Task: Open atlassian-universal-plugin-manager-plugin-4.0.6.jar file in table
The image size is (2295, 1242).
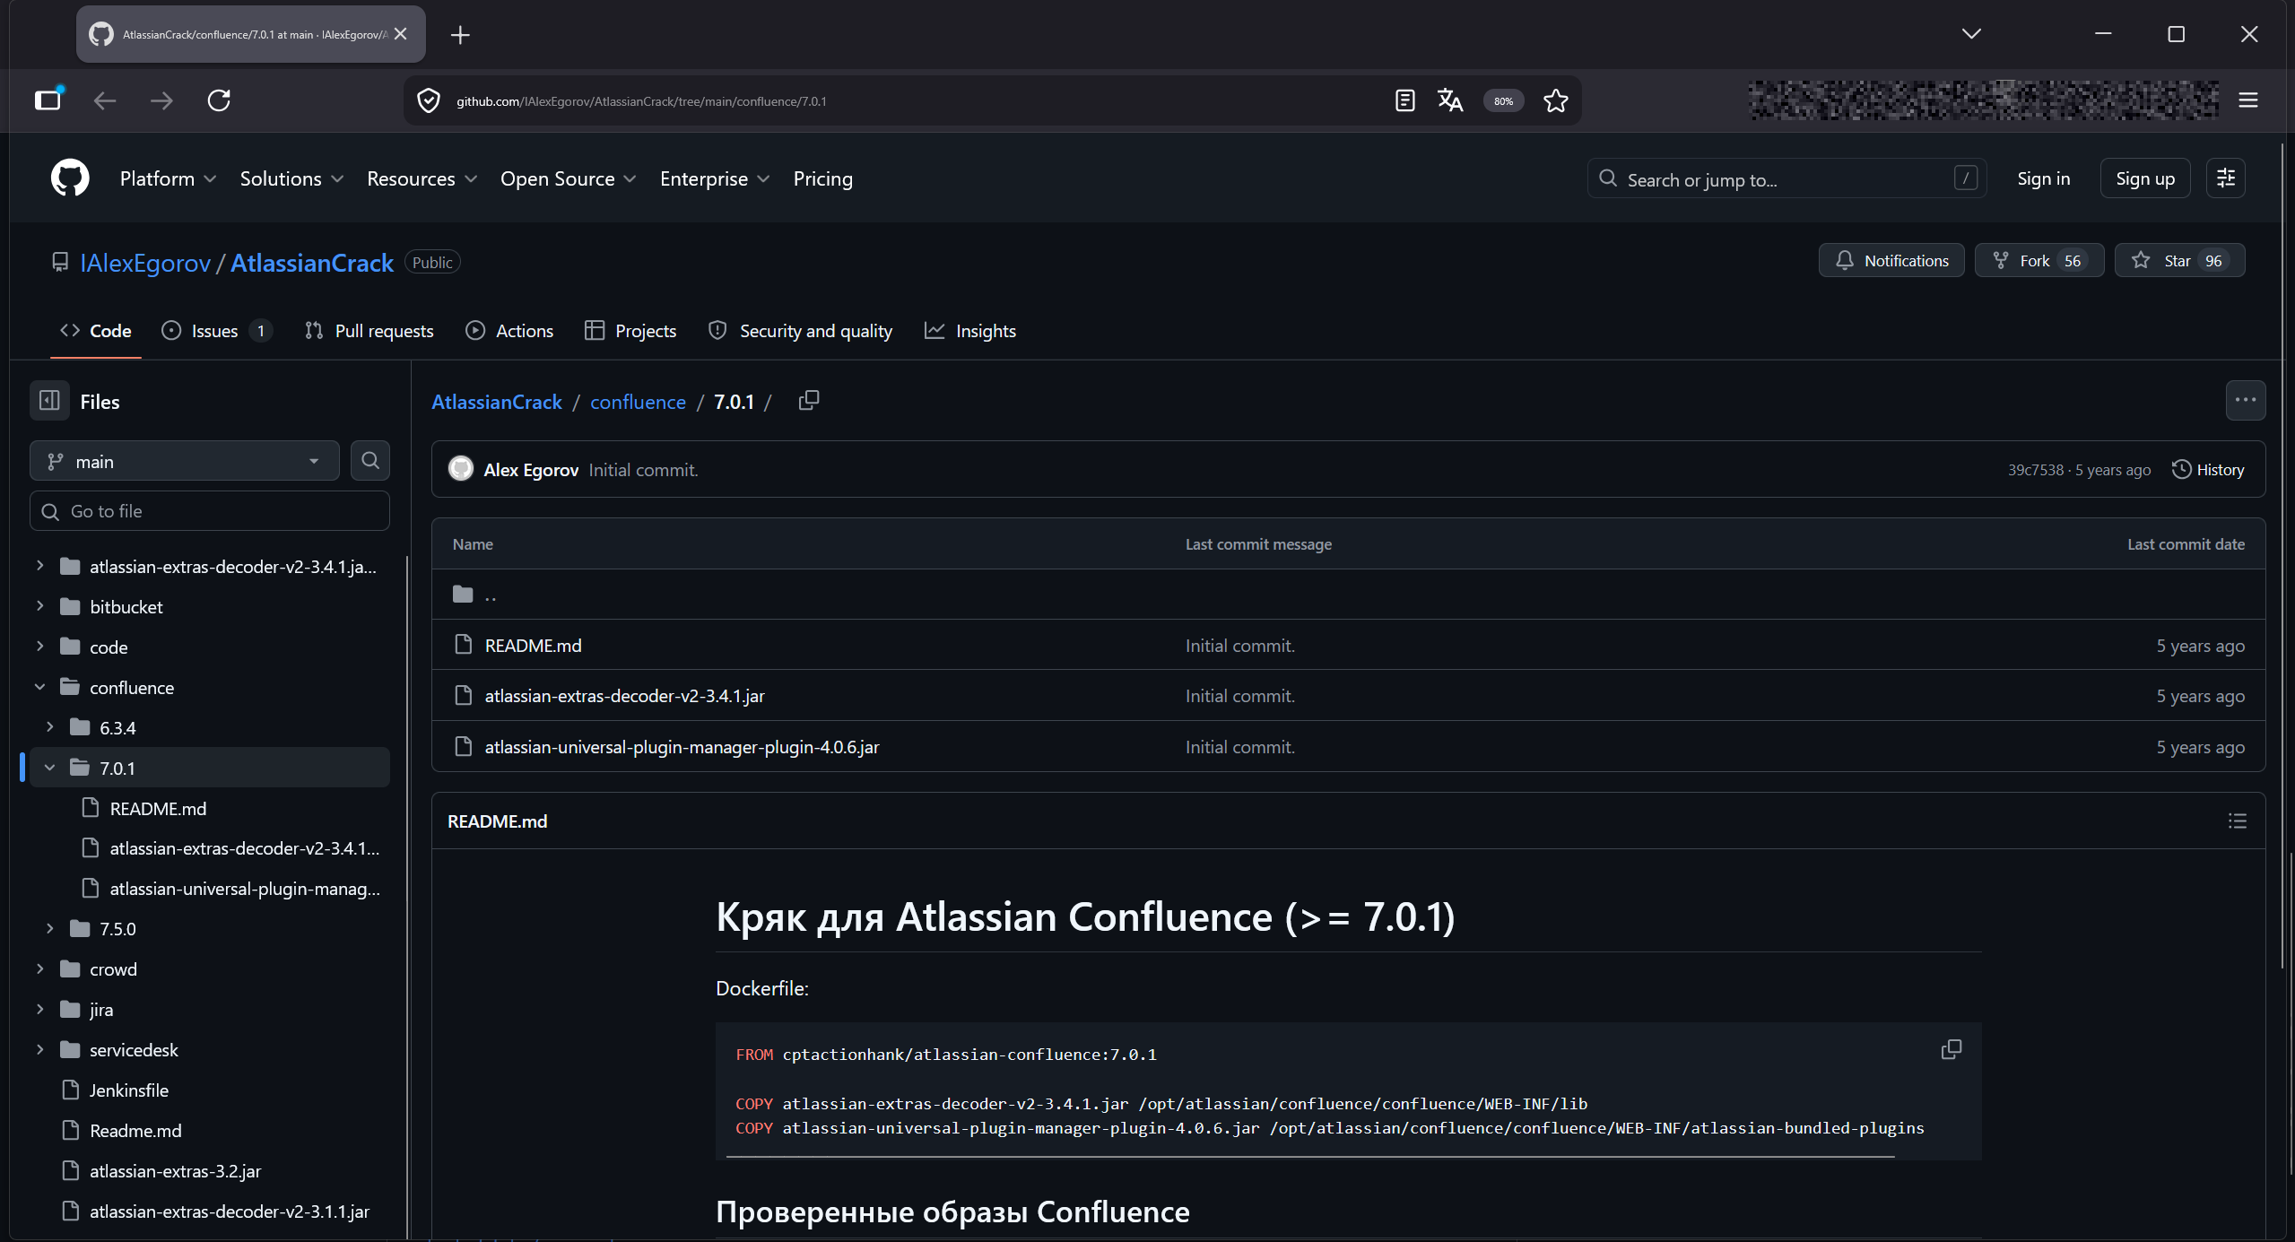Action: pos(682,746)
